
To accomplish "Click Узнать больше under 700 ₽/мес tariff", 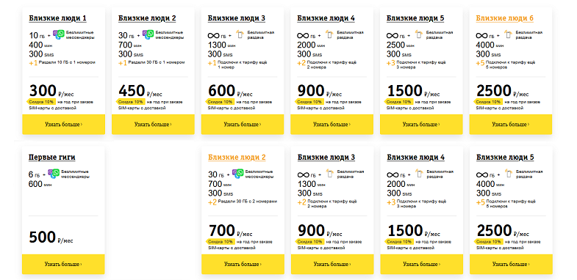I will (x=243, y=264).
